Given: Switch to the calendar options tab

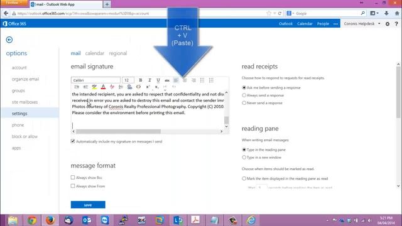Looking at the screenshot, I should pos(95,53).
